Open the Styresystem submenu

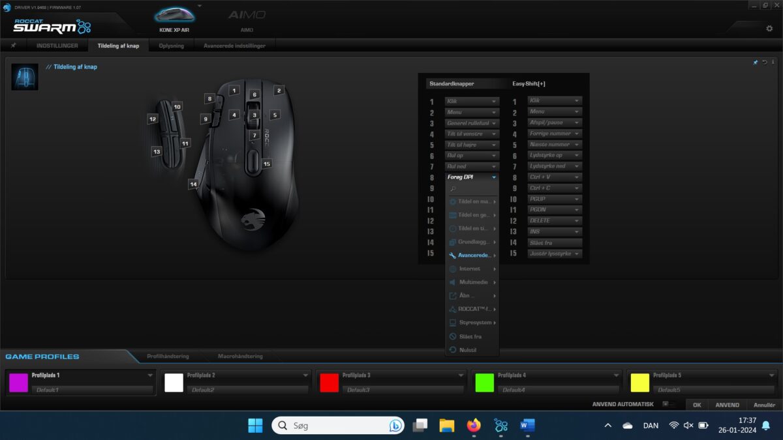472,323
